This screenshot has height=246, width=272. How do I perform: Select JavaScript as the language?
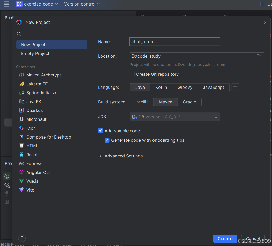click(213, 87)
